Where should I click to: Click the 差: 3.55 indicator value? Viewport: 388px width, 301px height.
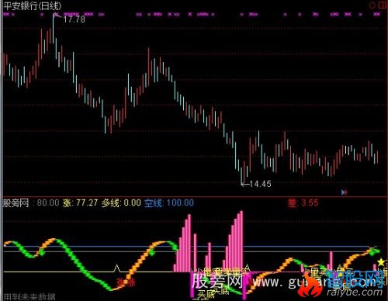[303, 202]
